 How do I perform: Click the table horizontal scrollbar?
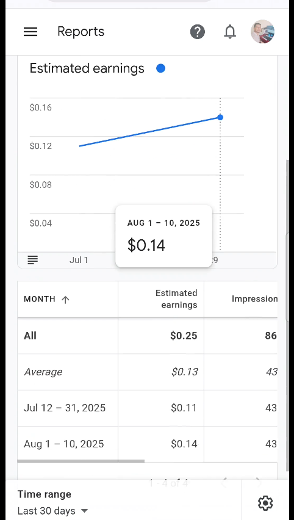81,461
